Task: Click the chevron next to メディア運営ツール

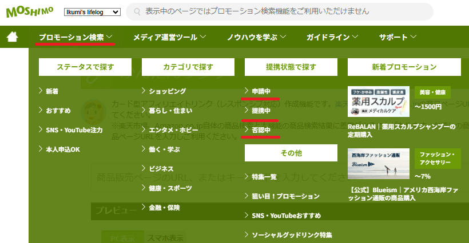Action: [x=203, y=37]
